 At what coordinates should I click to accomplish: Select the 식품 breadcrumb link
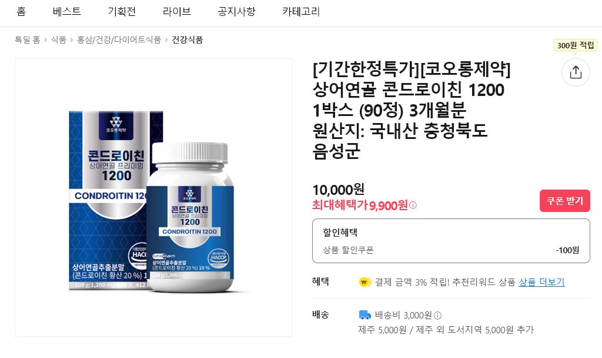[x=59, y=39]
